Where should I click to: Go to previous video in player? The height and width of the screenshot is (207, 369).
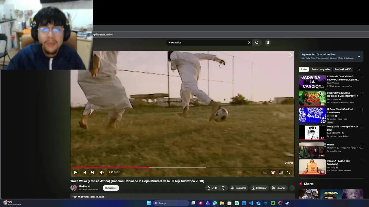(84, 172)
